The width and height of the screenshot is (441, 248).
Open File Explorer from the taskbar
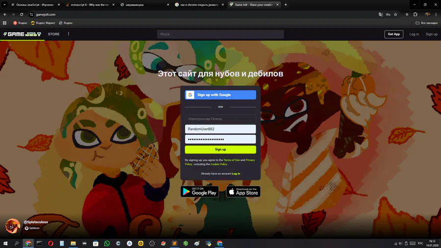click(x=73, y=243)
